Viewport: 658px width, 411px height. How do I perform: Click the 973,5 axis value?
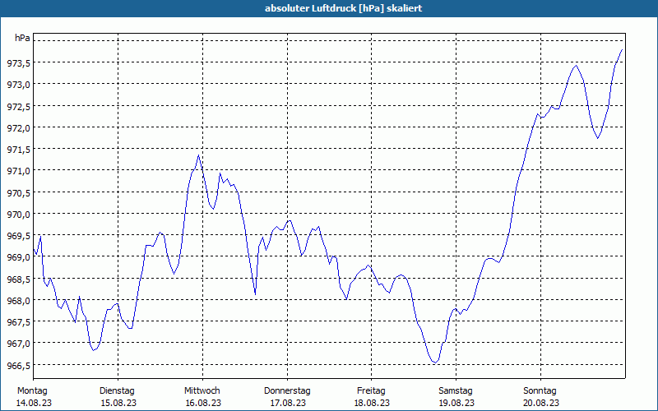point(18,63)
